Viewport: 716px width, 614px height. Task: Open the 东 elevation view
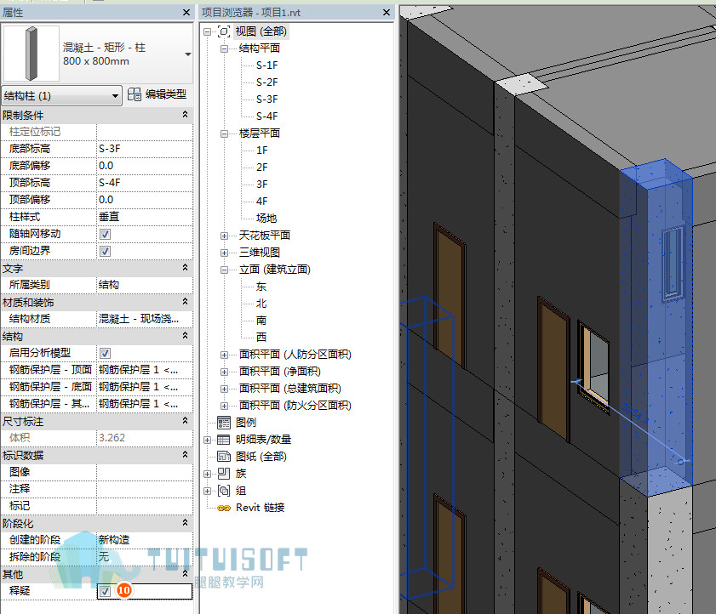pyautogui.click(x=261, y=287)
